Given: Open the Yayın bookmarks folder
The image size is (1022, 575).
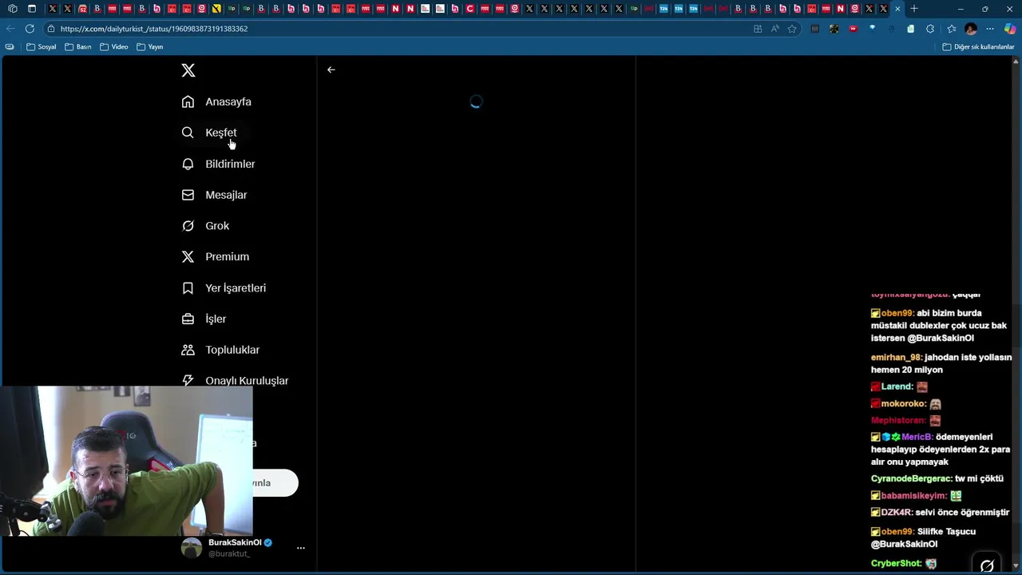Looking at the screenshot, I should click(x=150, y=47).
